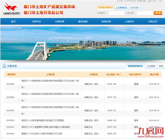Open the C地块 land location for 2016XP06
This screenshot has height=139, width=165.
(x=50, y=84)
